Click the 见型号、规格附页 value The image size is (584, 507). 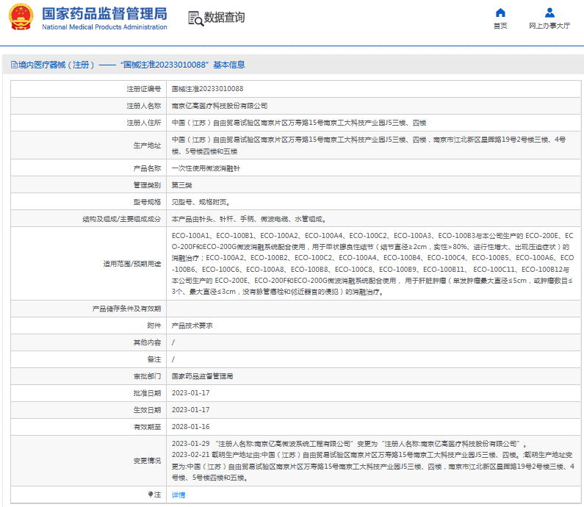(201, 202)
